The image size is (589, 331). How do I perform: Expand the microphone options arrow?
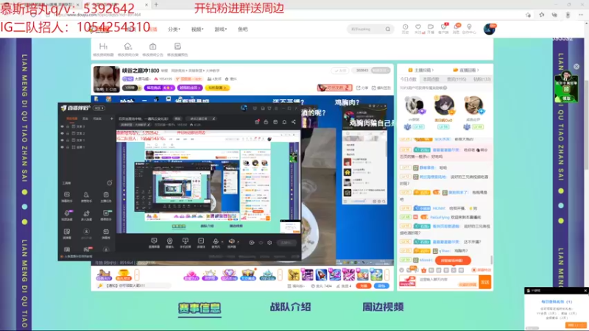point(222,242)
